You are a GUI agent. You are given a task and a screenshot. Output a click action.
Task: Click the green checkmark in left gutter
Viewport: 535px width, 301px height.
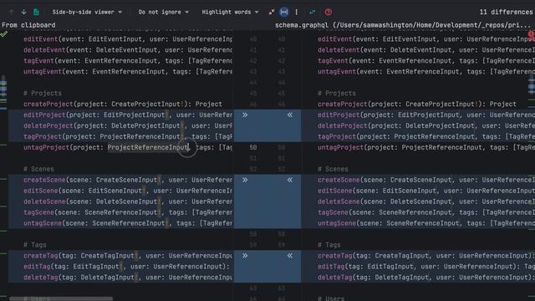pyautogui.click(x=3, y=34)
